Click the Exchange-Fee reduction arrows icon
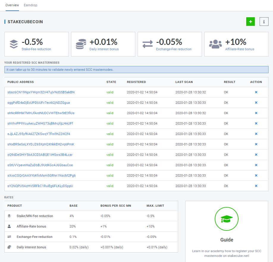Image resolution: width=273 pixels, height=262 pixels. pos(148,44)
